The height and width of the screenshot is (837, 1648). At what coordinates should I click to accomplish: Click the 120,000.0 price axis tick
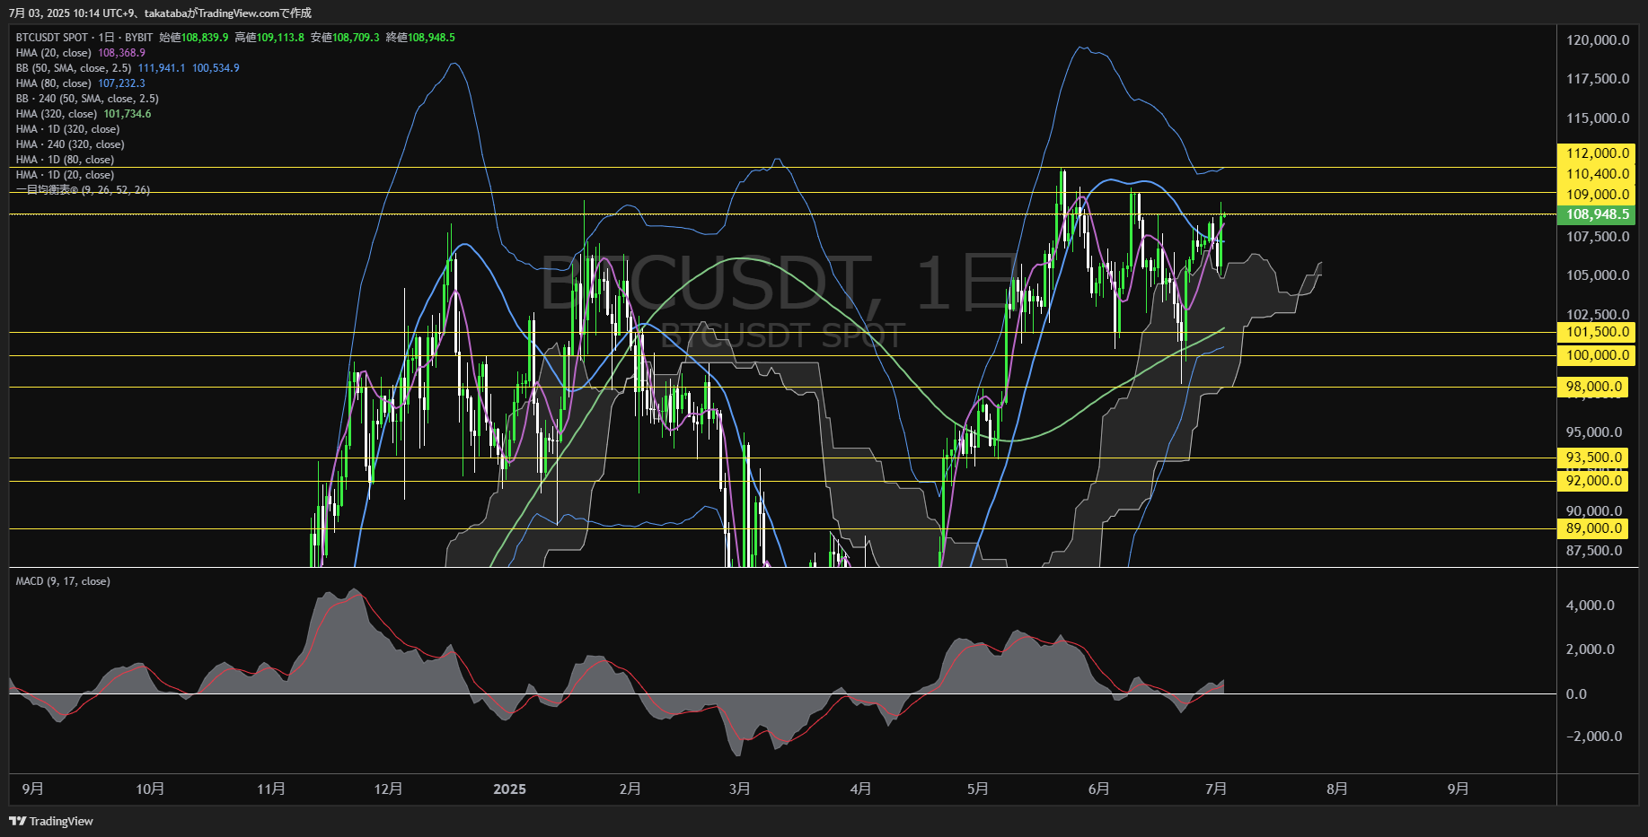pyautogui.click(x=1598, y=40)
